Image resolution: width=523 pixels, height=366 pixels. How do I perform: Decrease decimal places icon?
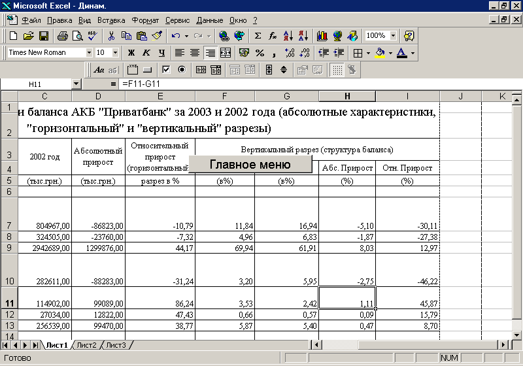pyautogui.click(x=305, y=53)
